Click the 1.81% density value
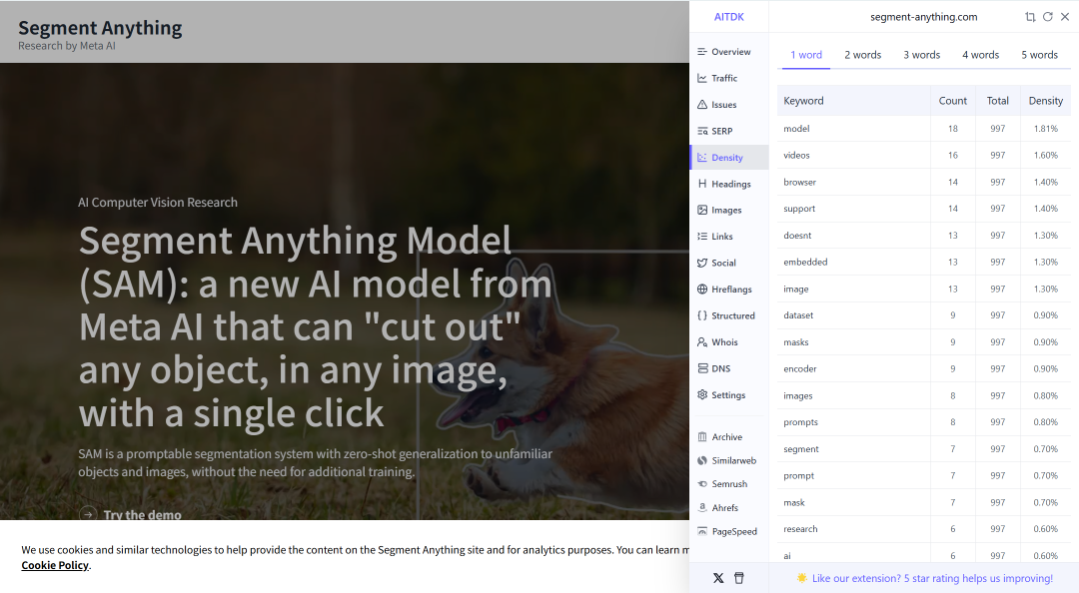 (x=1045, y=129)
